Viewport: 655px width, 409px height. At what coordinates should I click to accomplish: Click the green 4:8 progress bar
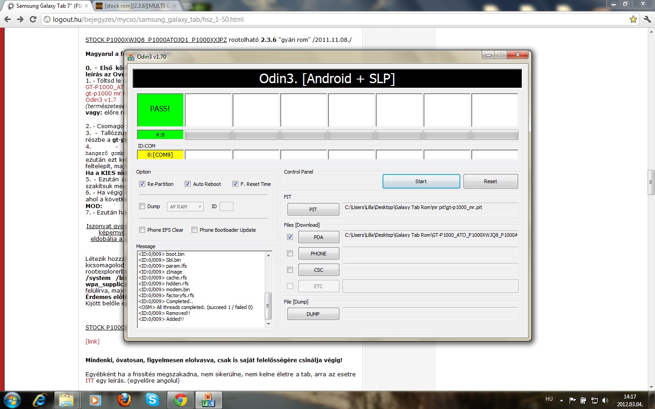click(x=160, y=135)
